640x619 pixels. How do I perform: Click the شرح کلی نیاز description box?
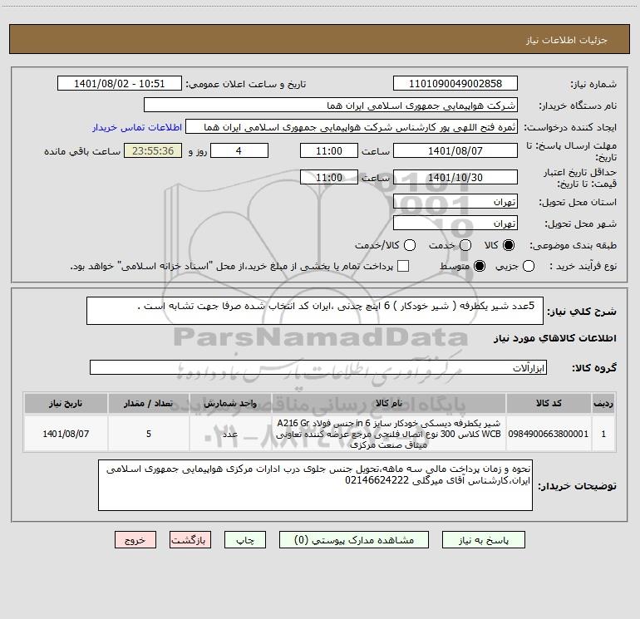click(315, 311)
